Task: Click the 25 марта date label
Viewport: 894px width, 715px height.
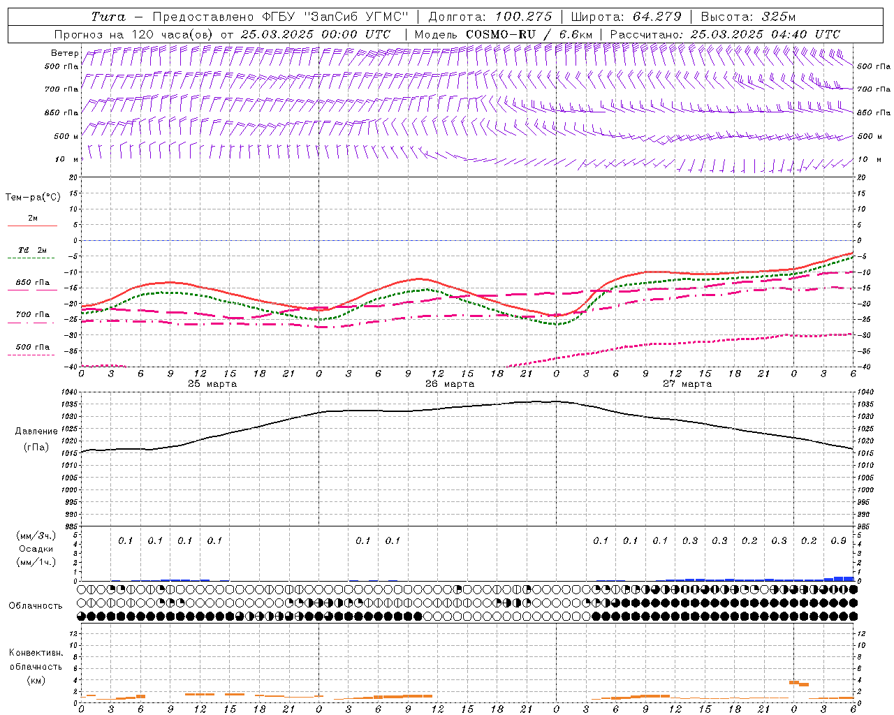Action: click(212, 384)
